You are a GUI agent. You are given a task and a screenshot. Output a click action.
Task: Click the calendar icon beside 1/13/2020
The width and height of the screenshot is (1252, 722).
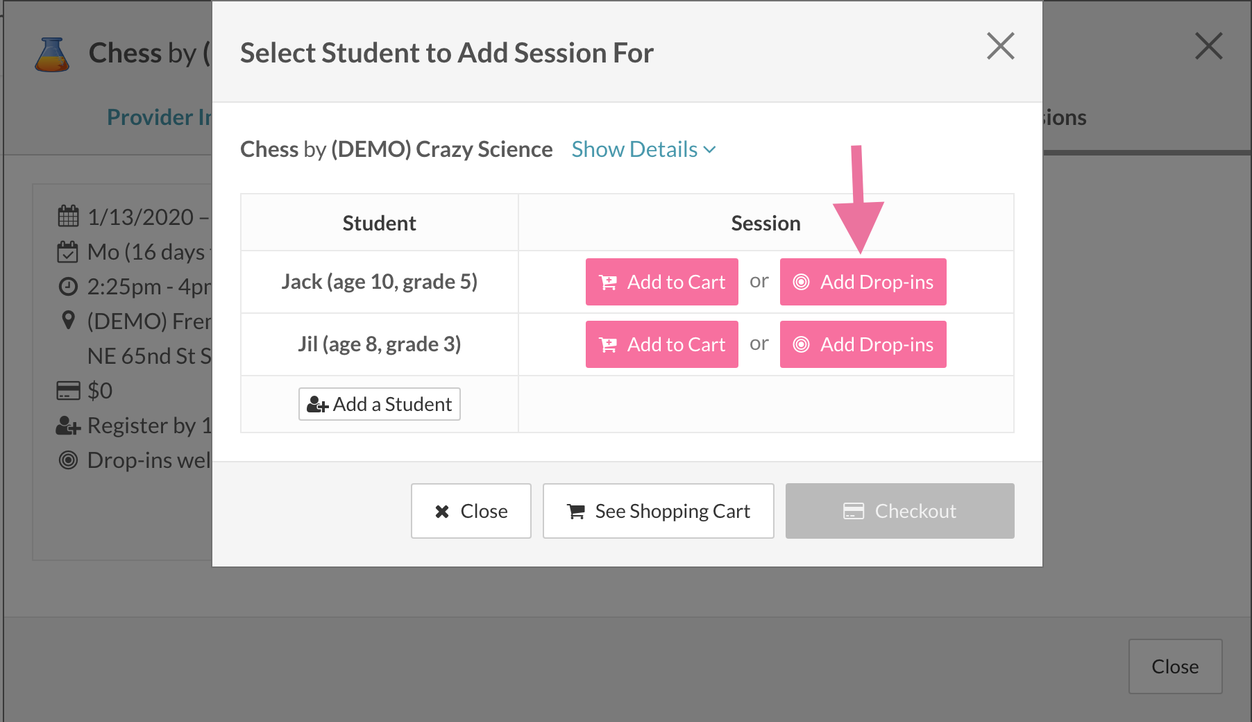click(68, 217)
